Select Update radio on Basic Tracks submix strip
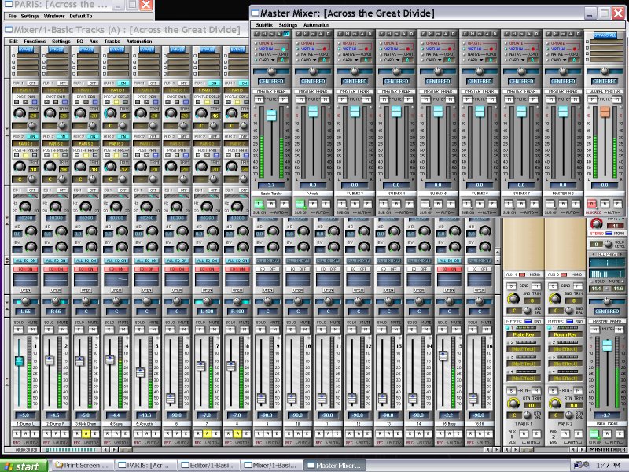This screenshot has height=472, width=629. (256, 43)
